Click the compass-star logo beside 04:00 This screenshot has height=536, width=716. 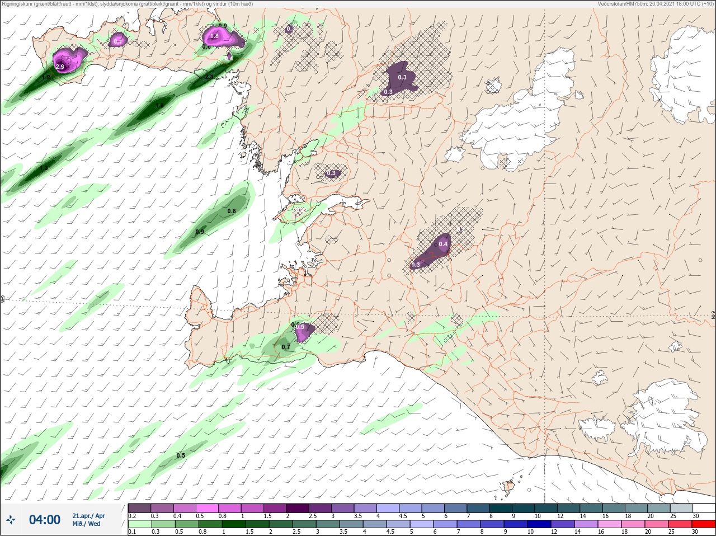click(x=11, y=520)
